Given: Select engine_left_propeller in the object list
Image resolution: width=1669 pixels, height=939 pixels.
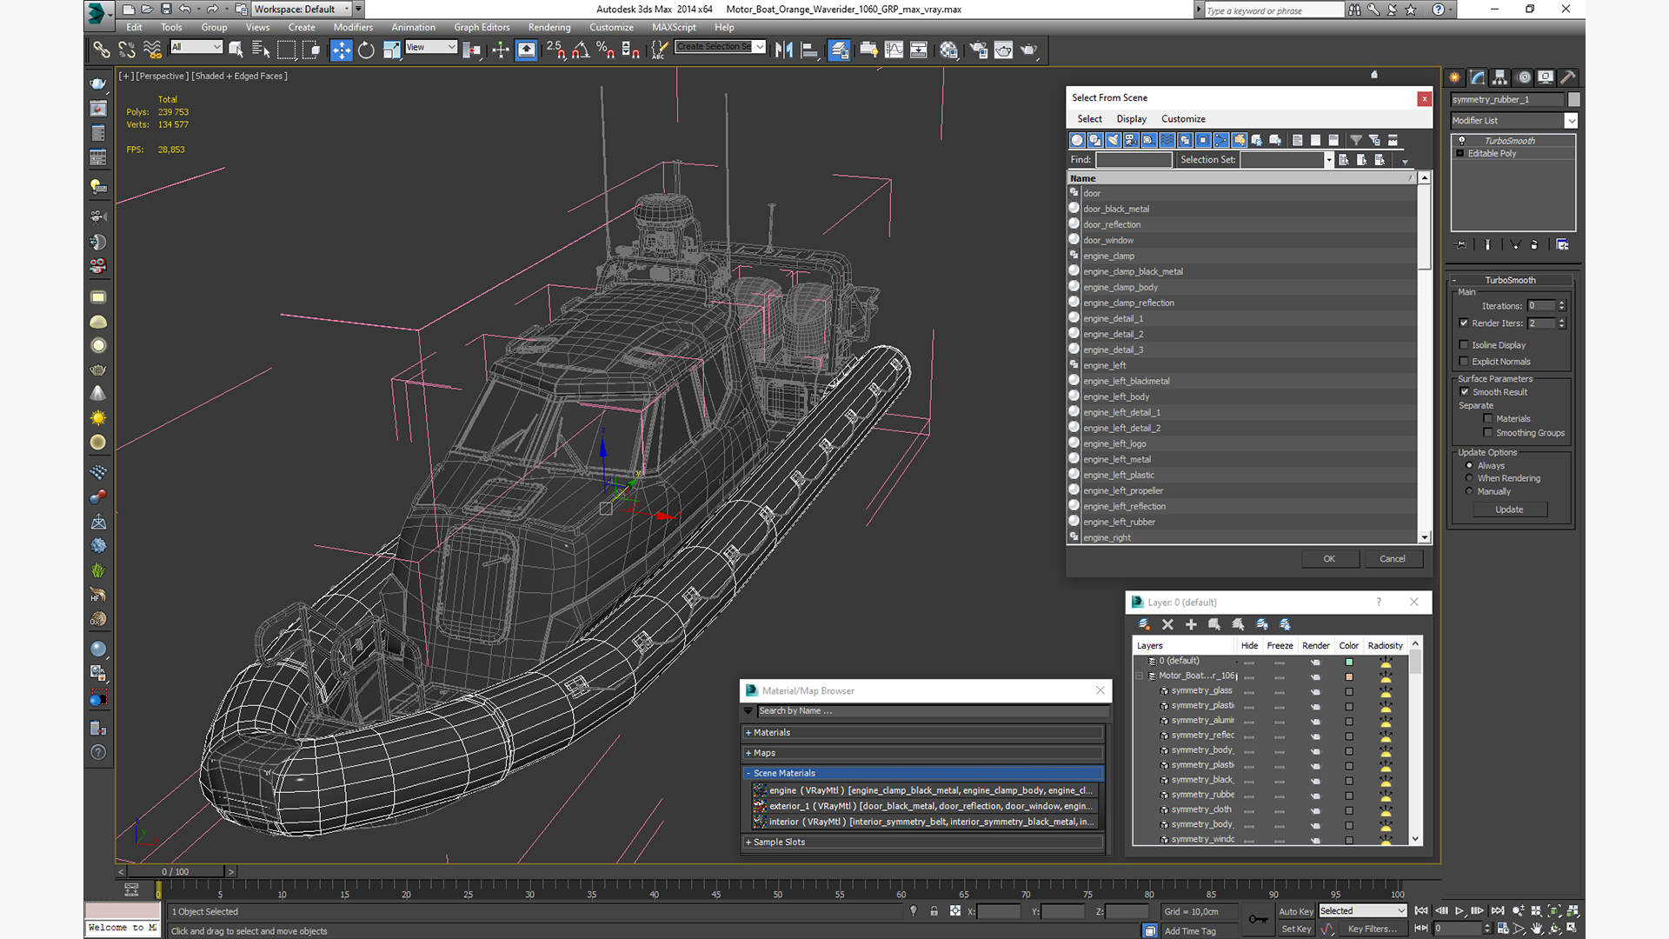Looking at the screenshot, I should click(1122, 490).
